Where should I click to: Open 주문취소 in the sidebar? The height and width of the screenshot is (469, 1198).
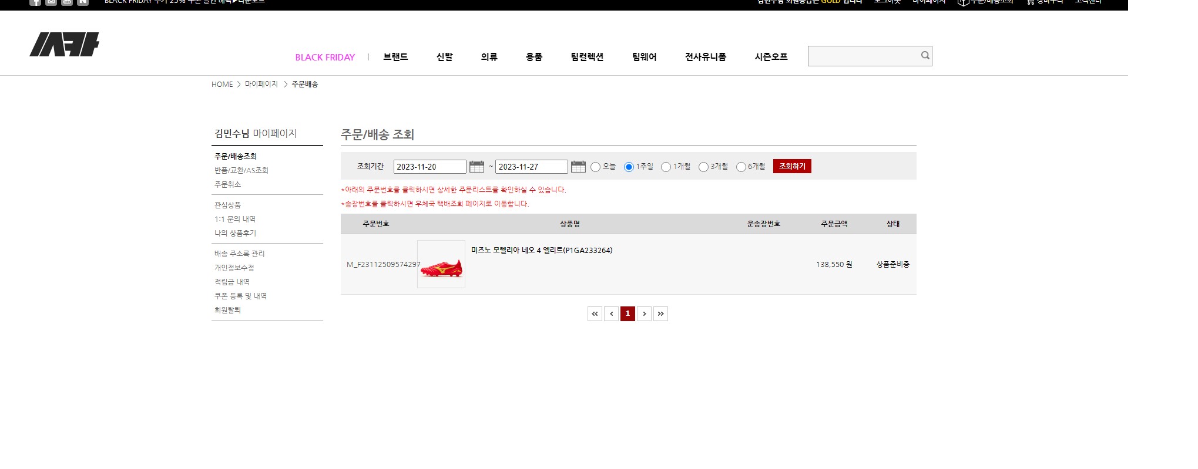click(x=228, y=184)
